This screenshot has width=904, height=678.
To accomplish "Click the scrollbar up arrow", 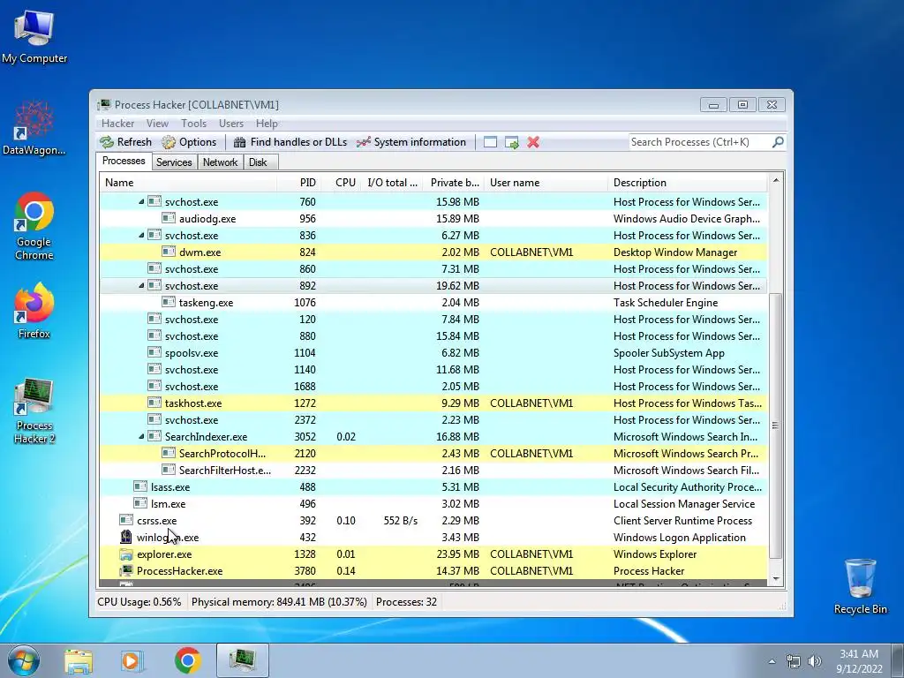I will point(775,180).
